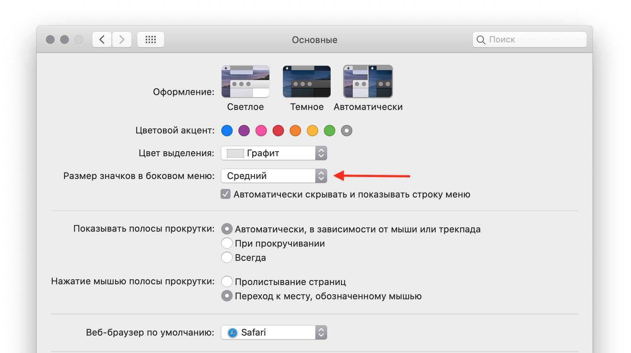Click the forward navigation arrow
Screen dimensions: 631x353
pos(122,39)
